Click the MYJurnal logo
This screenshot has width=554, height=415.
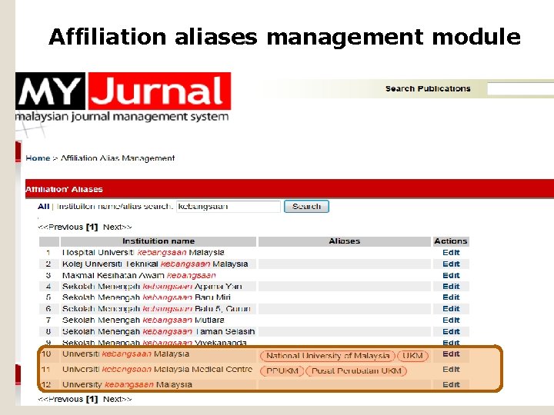tap(123, 97)
